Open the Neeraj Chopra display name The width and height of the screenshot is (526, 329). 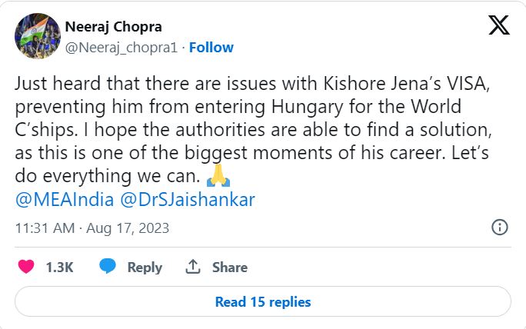pos(113,27)
